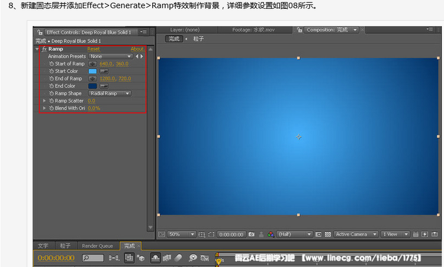444x267 pixels.
Task: Click 粒子 breadcrumb in composition navigator
Action: click(x=198, y=39)
